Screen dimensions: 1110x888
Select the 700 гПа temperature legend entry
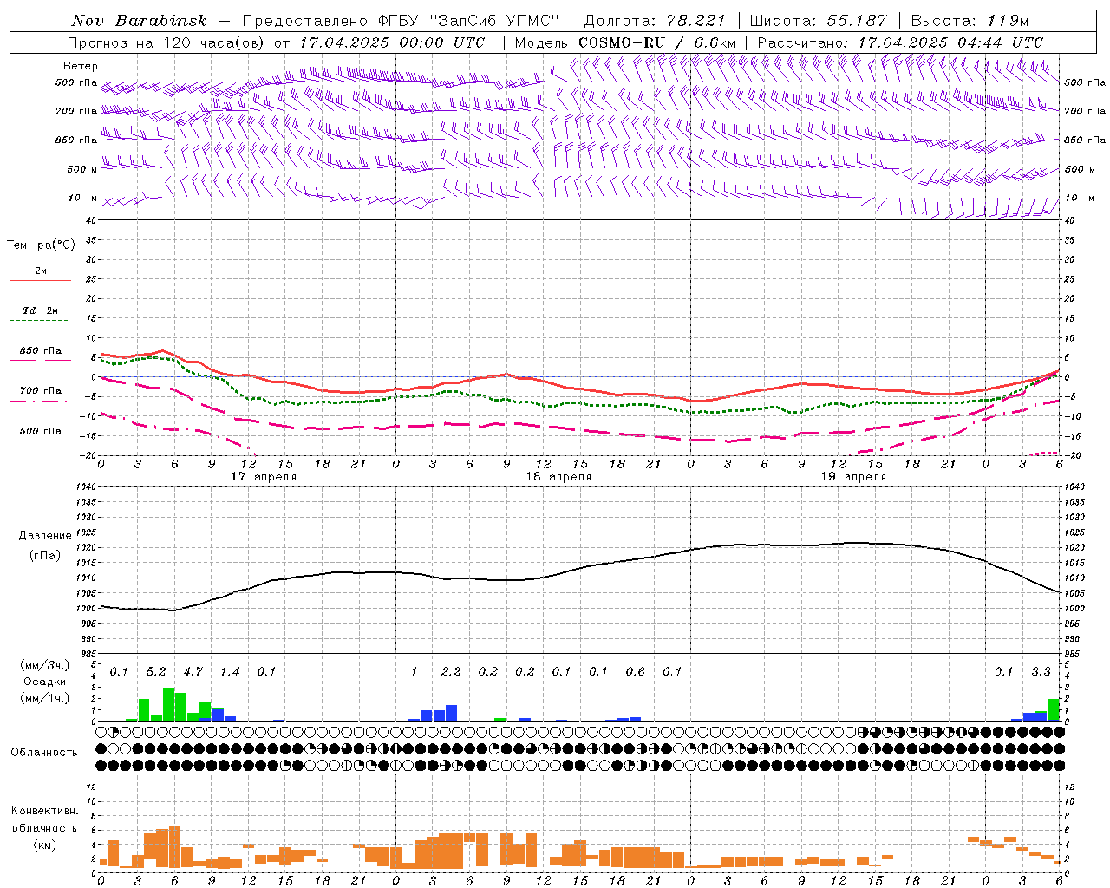[41, 391]
